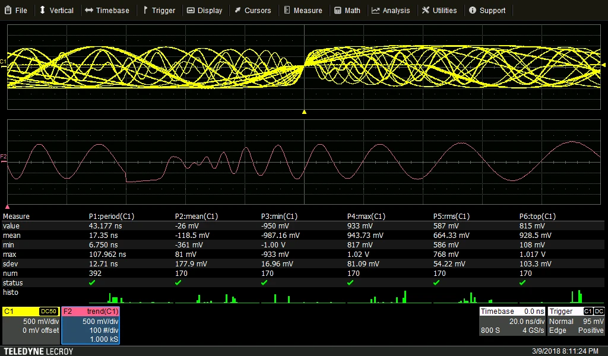Screen dimensions: 608x356
Task: Click the trigger level arrow on right edge
Action: point(603,65)
